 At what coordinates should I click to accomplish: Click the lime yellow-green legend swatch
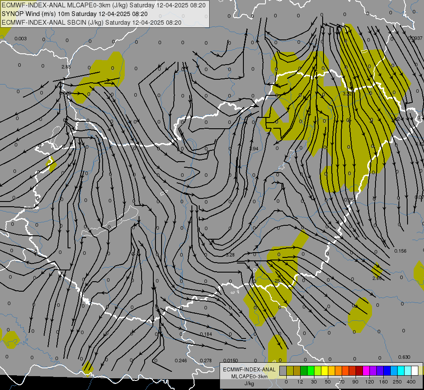(318, 370)
